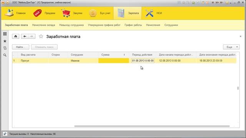Open the functions menu grid icon
Image resolution: width=246 pixels, height=138 pixels.
click(x=5, y=34)
